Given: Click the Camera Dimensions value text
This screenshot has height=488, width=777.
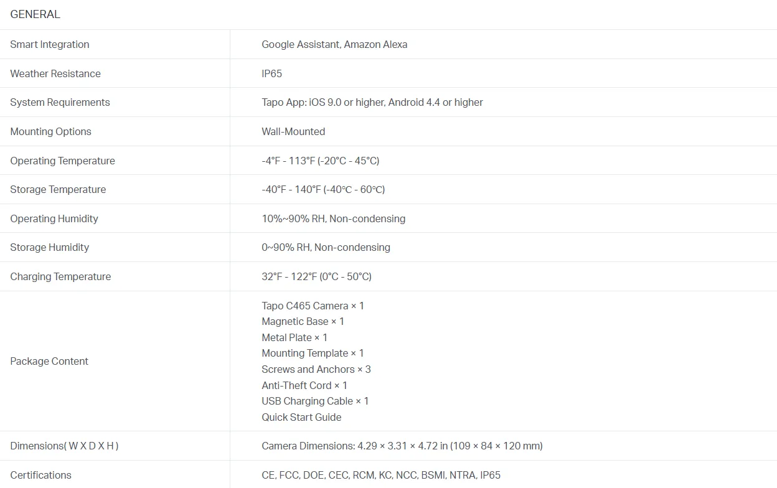Looking at the screenshot, I should click(402, 446).
